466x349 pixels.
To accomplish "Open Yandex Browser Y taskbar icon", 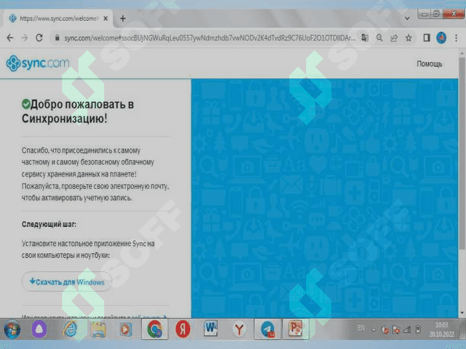I will 239,329.
